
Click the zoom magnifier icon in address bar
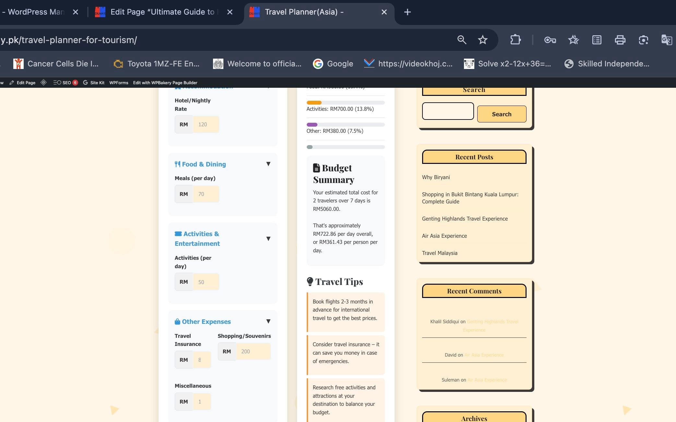(x=462, y=40)
